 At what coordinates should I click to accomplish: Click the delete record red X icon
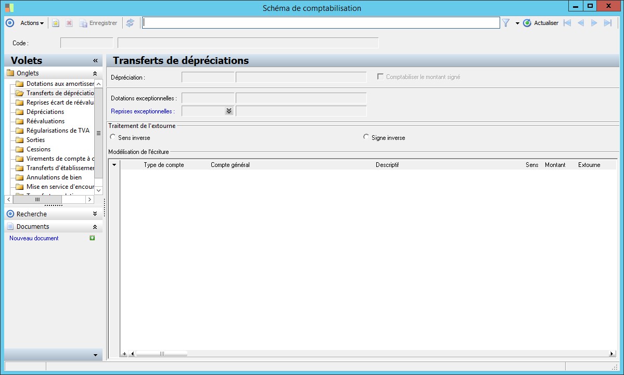pyautogui.click(x=69, y=23)
